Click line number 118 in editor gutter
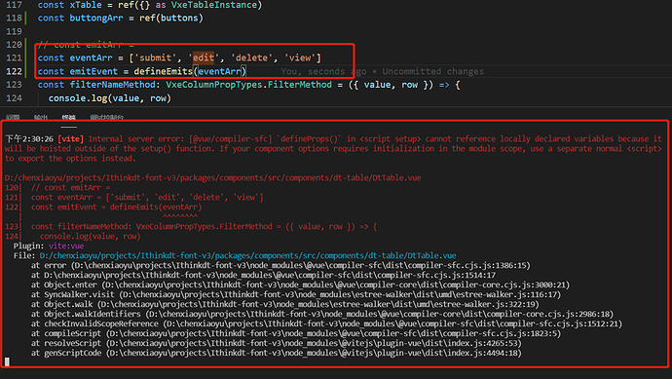 [x=15, y=18]
